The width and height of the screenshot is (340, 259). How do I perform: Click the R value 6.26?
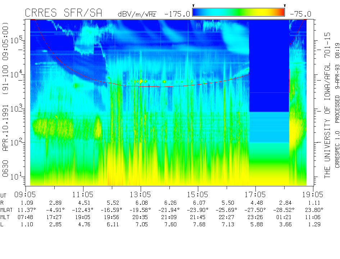(x=169, y=203)
